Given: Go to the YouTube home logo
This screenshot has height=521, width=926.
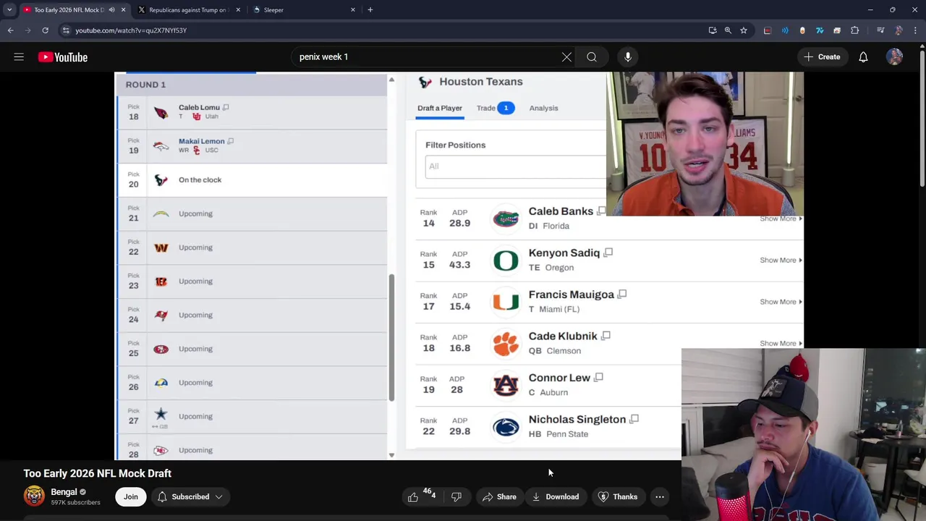Looking at the screenshot, I should [63, 57].
